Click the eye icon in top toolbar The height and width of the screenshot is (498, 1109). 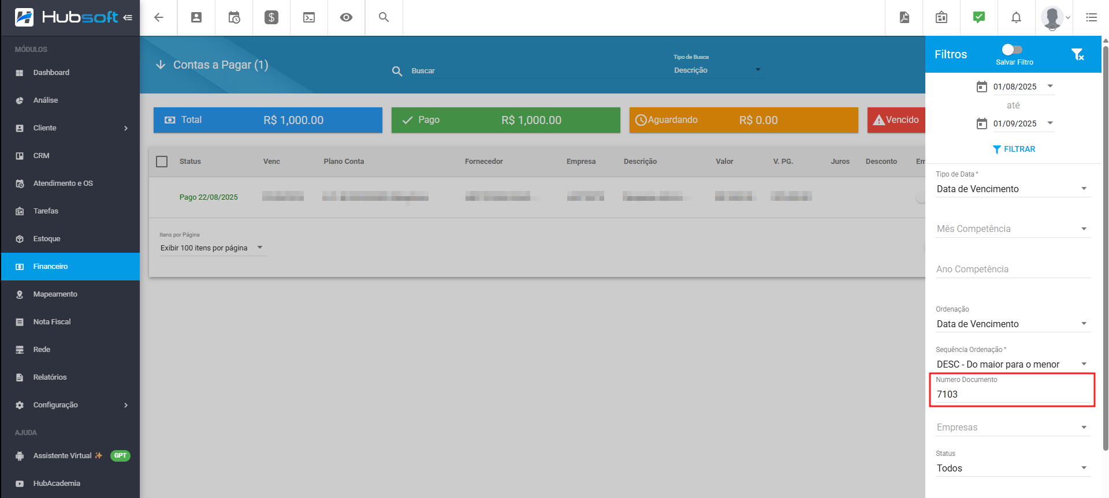(346, 17)
